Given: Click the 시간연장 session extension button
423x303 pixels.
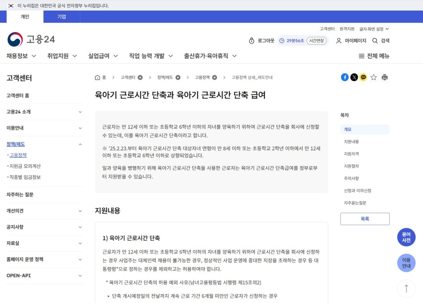Looking at the screenshot, I should [x=316, y=41].
